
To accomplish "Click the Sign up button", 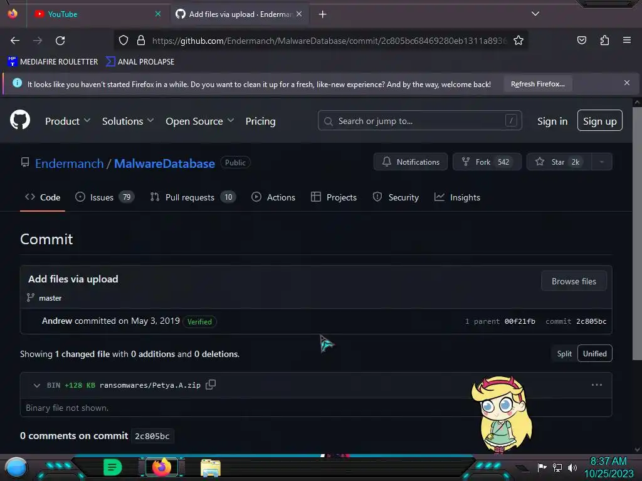I will click(600, 121).
